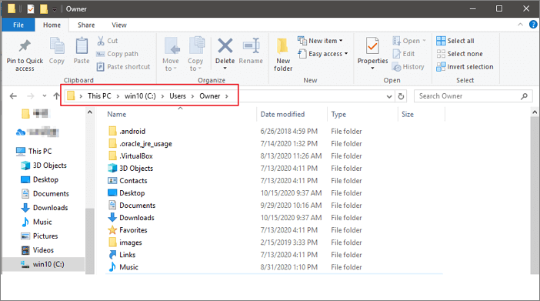Expand recent locations dropdown arrow
540x301 pixels.
coord(44,96)
